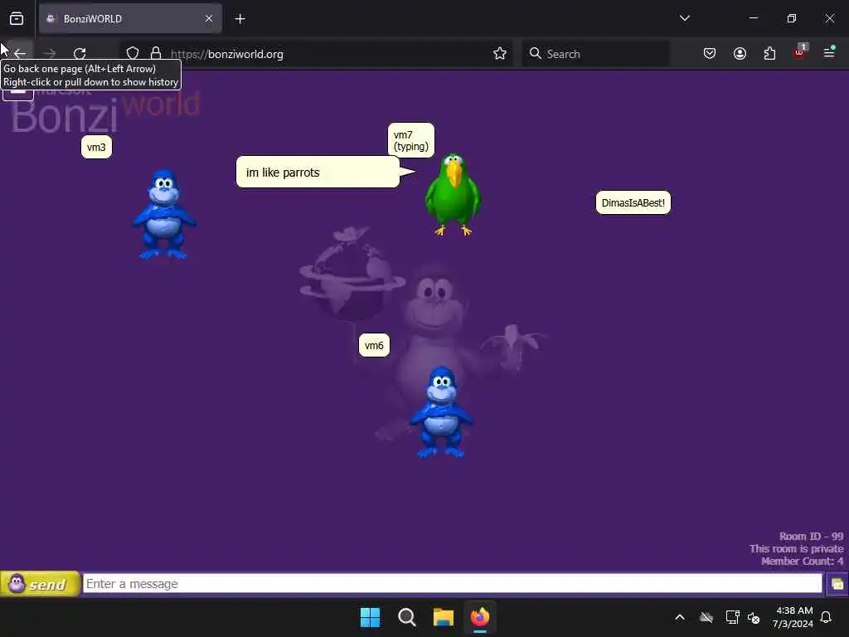Viewport: 849px width, 637px height.
Task: Click the vm6 name tag
Action: click(374, 346)
